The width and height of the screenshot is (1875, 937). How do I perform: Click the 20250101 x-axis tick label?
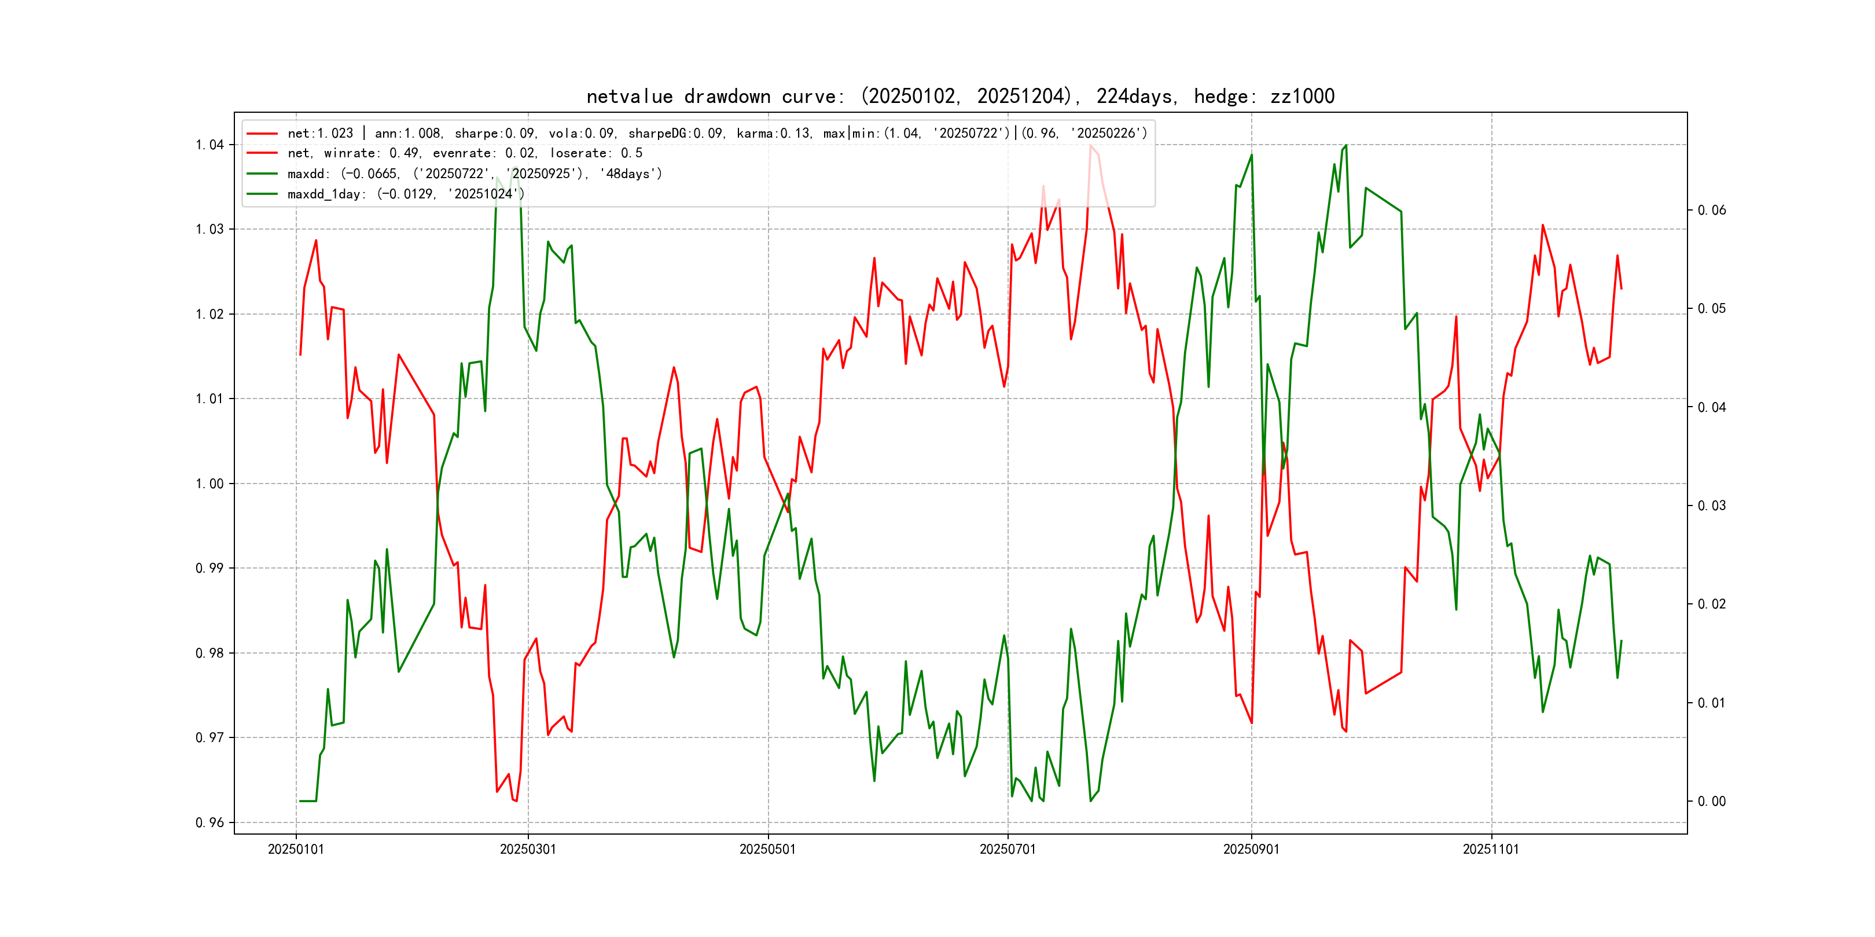coord(296,850)
